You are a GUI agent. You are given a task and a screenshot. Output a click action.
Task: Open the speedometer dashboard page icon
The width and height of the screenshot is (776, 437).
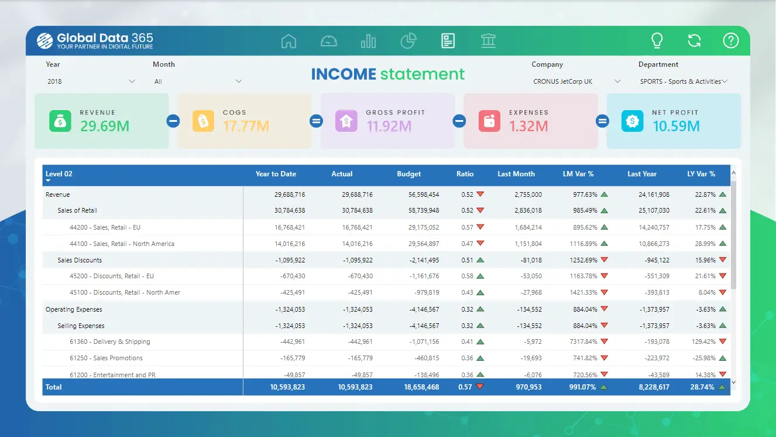329,41
